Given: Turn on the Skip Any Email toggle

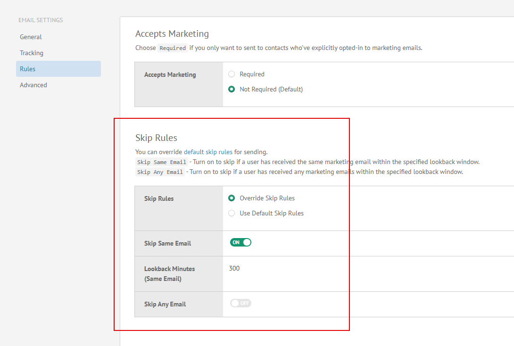Looking at the screenshot, I should (x=240, y=304).
